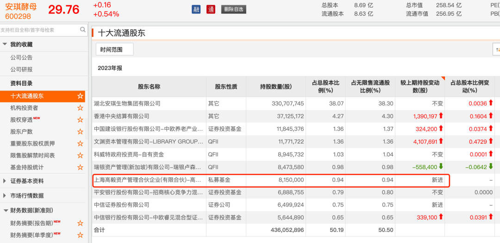Toggle favorite star for 十大流通股东
500x243 pixels.
coord(80,96)
